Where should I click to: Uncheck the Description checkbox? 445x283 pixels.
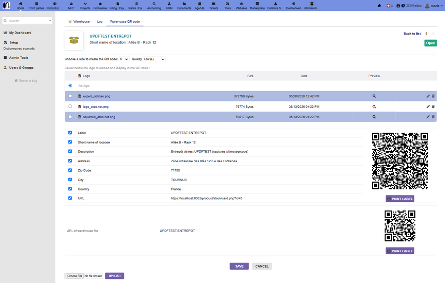[x=70, y=151]
